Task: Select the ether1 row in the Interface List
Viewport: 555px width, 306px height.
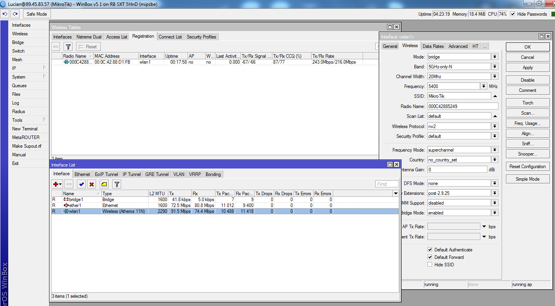Action: (x=225, y=205)
